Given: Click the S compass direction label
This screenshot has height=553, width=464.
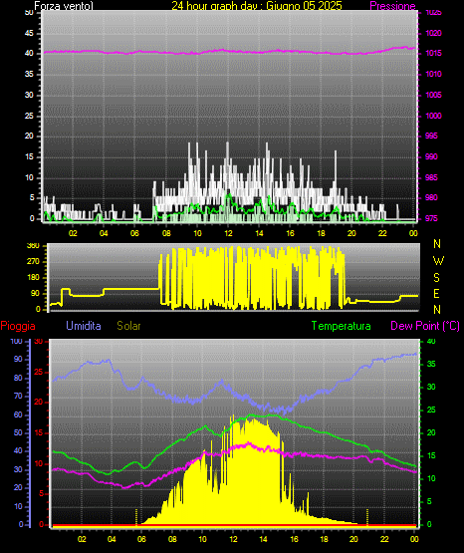Looking at the screenshot, I should pyautogui.click(x=436, y=278).
